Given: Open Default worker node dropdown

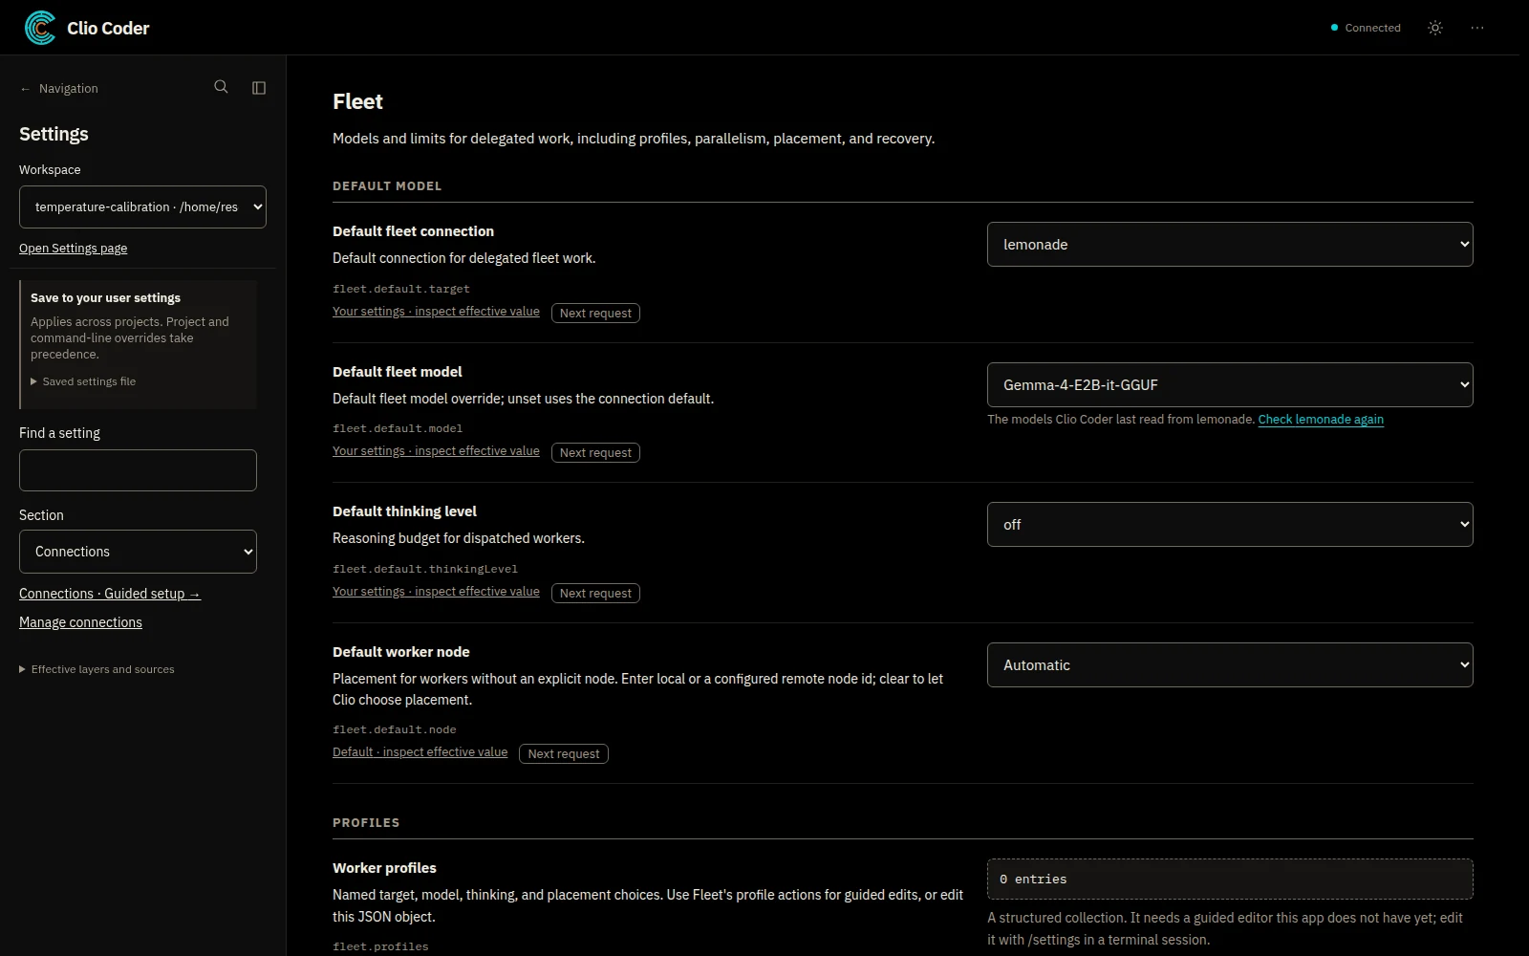Looking at the screenshot, I should point(1230,665).
